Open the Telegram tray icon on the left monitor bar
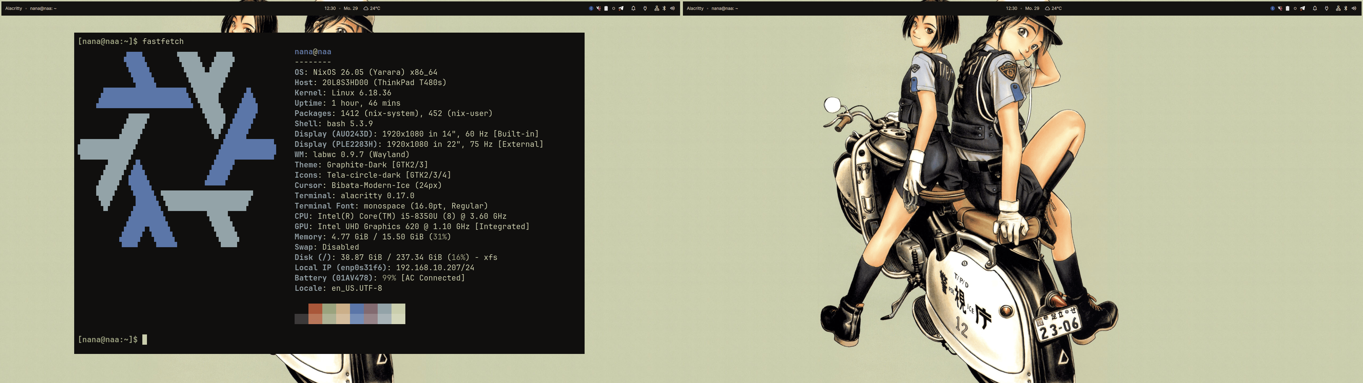 coord(621,9)
